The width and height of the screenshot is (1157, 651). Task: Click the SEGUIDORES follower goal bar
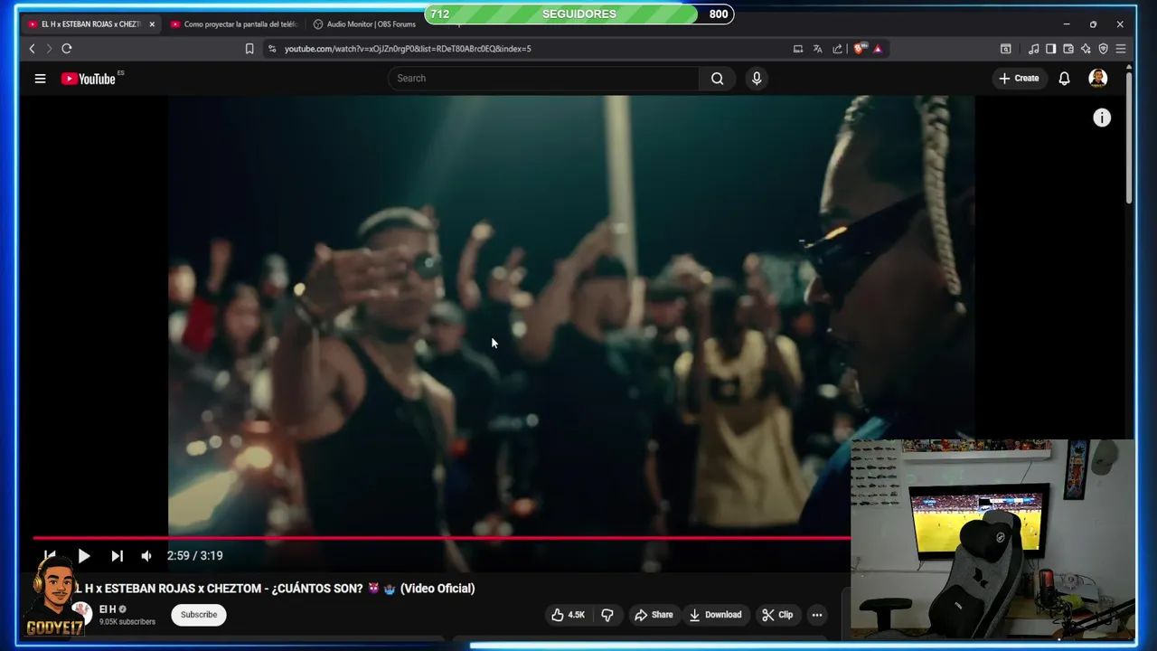tap(579, 14)
